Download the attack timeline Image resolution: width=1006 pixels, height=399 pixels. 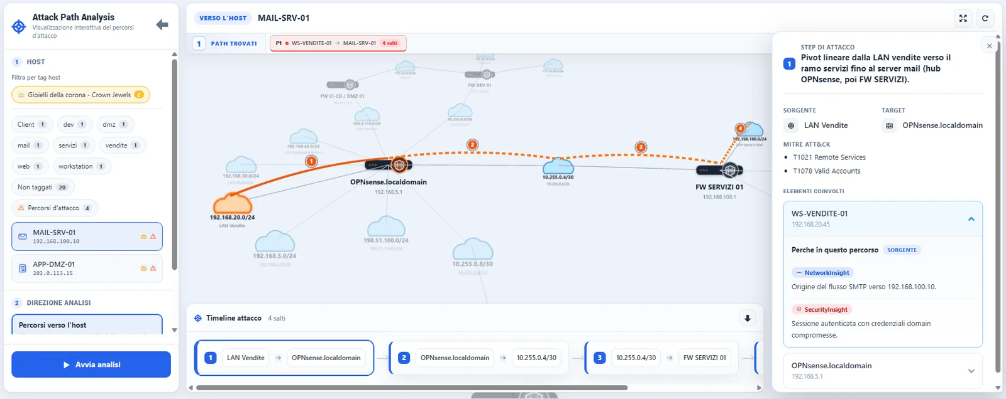747,318
